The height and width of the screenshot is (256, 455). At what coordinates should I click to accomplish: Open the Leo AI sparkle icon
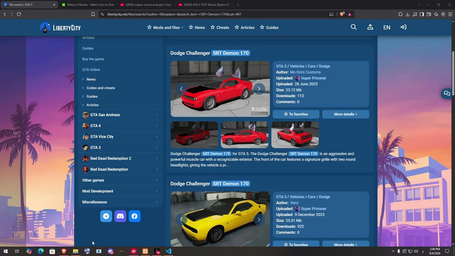point(436,14)
